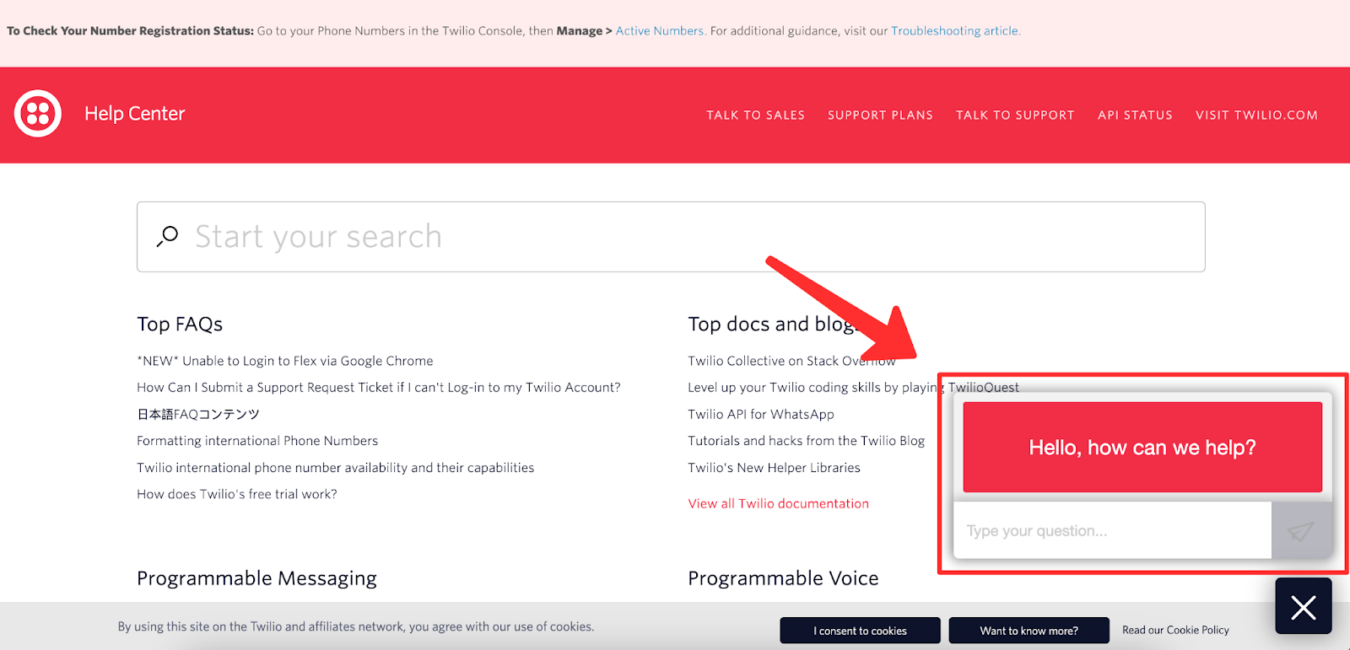
Task: Click the cookie usage notice text
Action: click(x=355, y=626)
